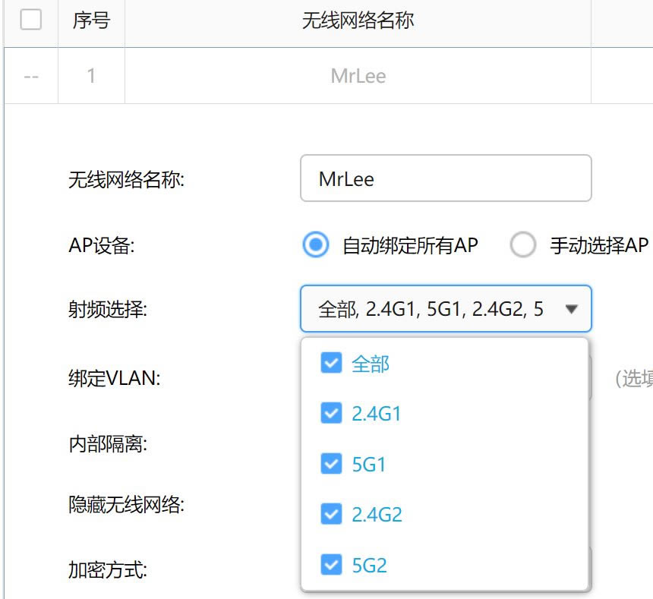The height and width of the screenshot is (599, 653).
Task: Uncheck the 5G1 radio option
Action: [331, 464]
